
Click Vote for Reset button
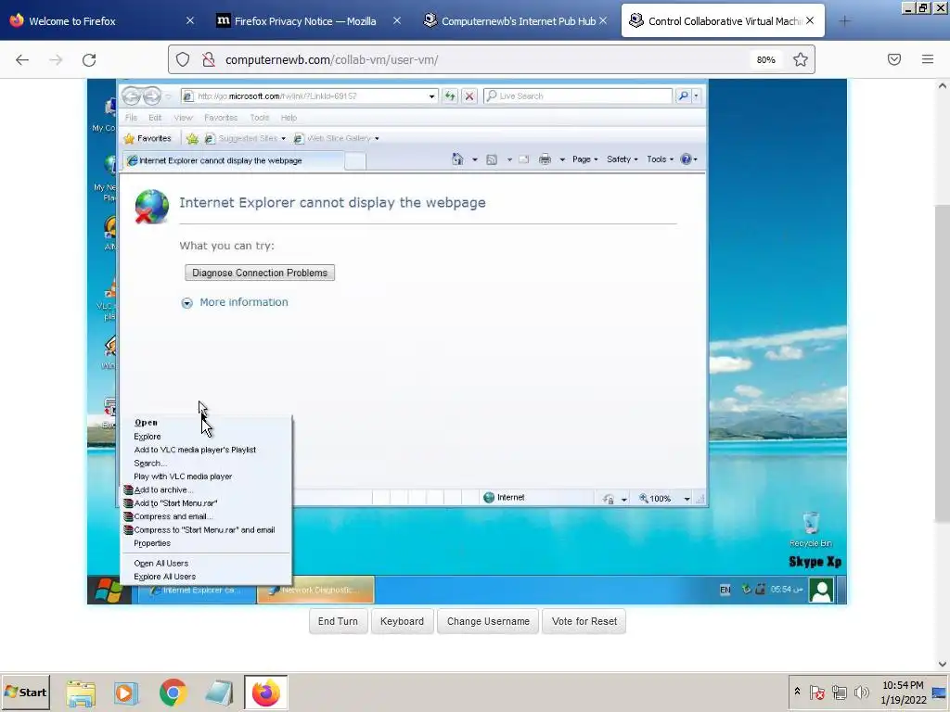(584, 621)
